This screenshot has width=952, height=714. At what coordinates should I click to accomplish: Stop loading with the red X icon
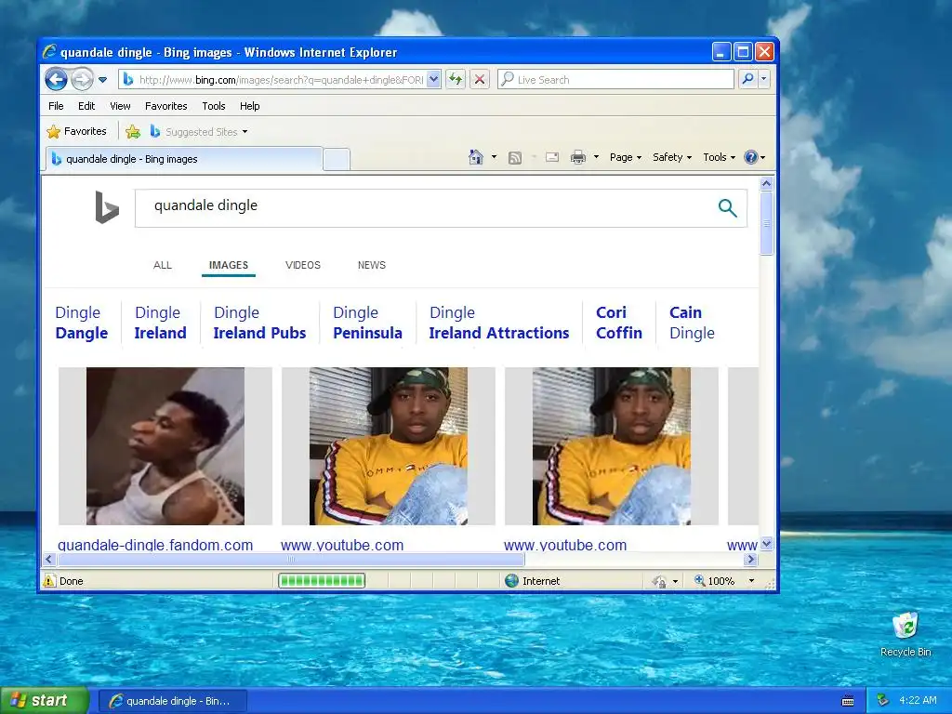click(x=480, y=80)
